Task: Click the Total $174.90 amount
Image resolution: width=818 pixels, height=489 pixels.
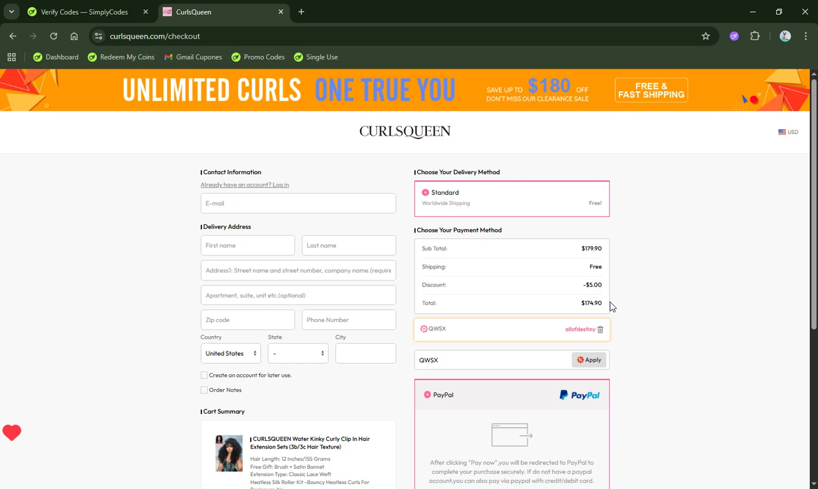Action: tap(591, 303)
